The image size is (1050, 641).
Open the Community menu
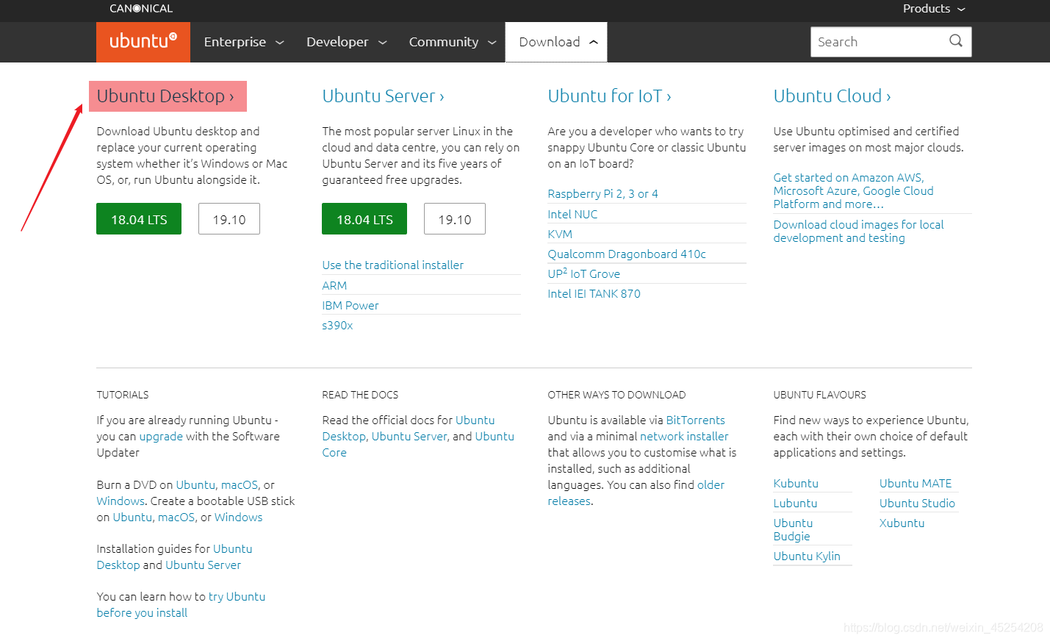pos(453,42)
